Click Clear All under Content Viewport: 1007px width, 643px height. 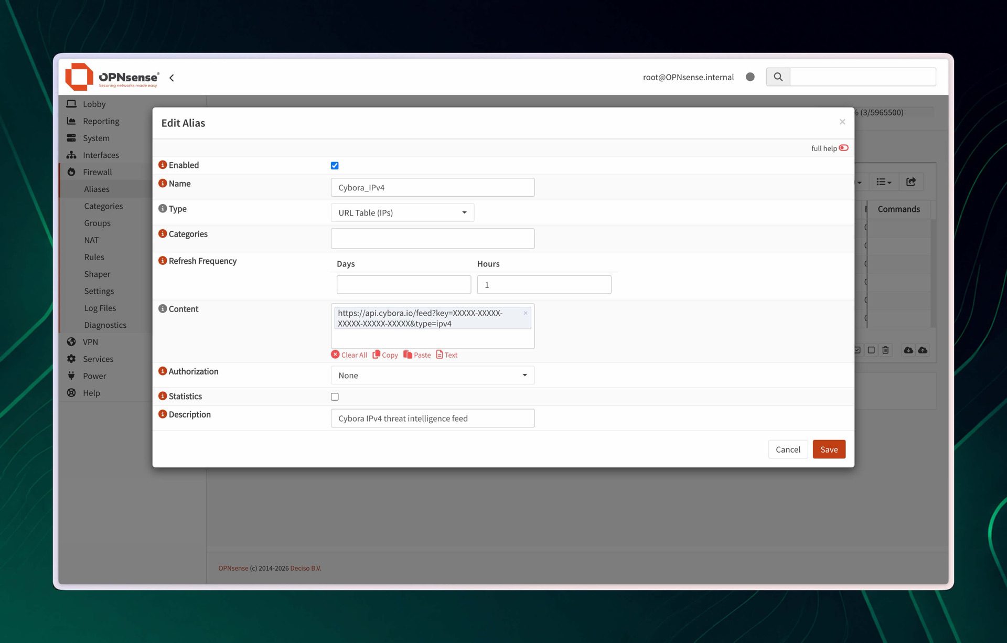[349, 355]
